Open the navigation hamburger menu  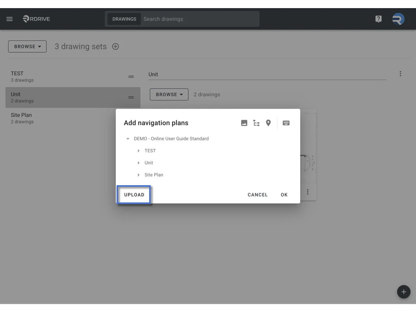[x=9, y=19]
